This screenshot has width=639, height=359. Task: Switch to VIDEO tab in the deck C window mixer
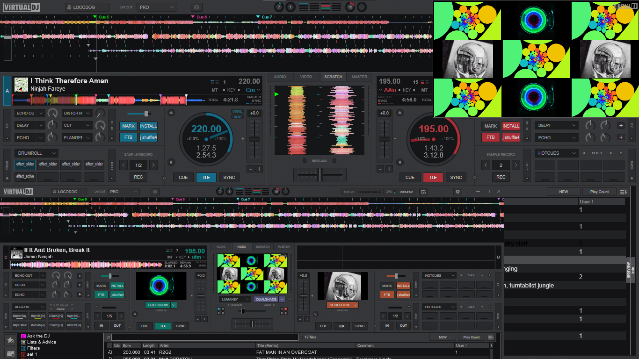click(241, 246)
